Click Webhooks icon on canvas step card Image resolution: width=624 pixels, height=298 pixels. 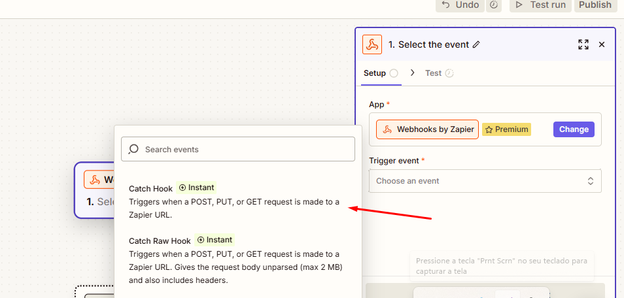coord(94,180)
